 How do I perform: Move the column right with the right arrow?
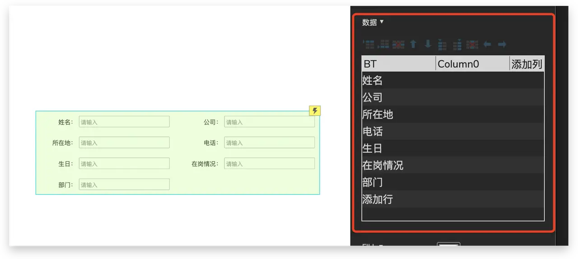click(502, 44)
